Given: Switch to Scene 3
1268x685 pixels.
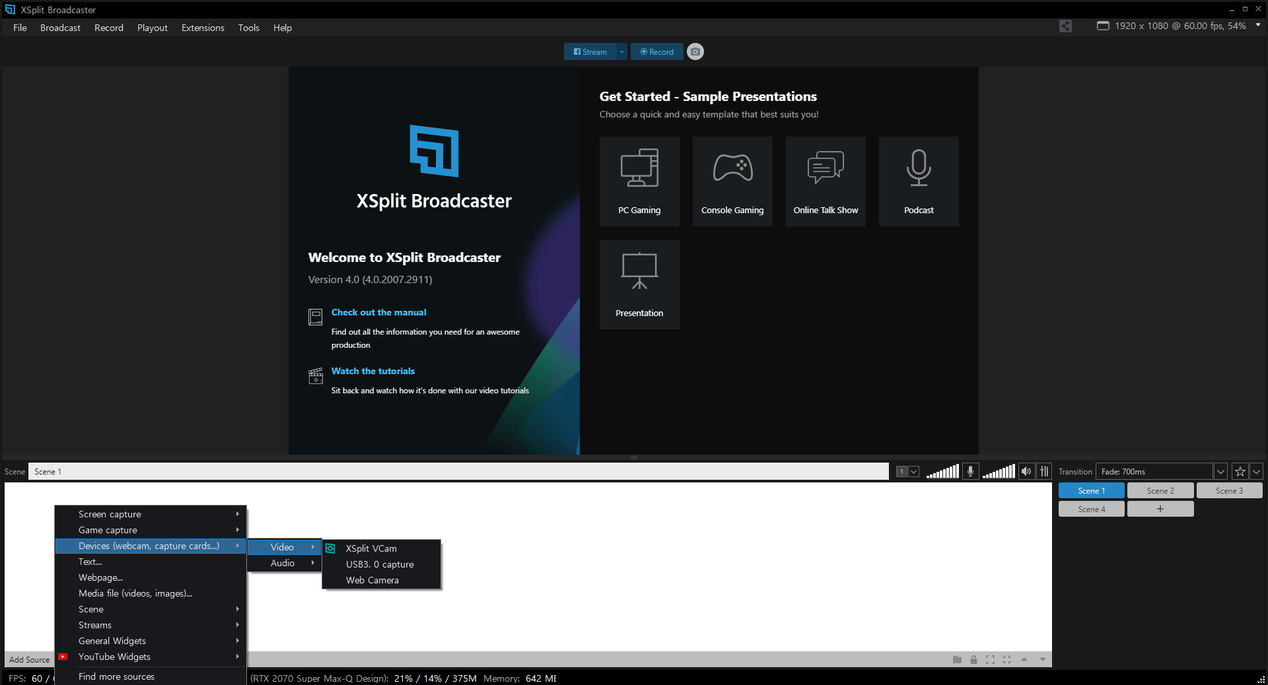Looking at the screenshot, I should coord(1229,490).
